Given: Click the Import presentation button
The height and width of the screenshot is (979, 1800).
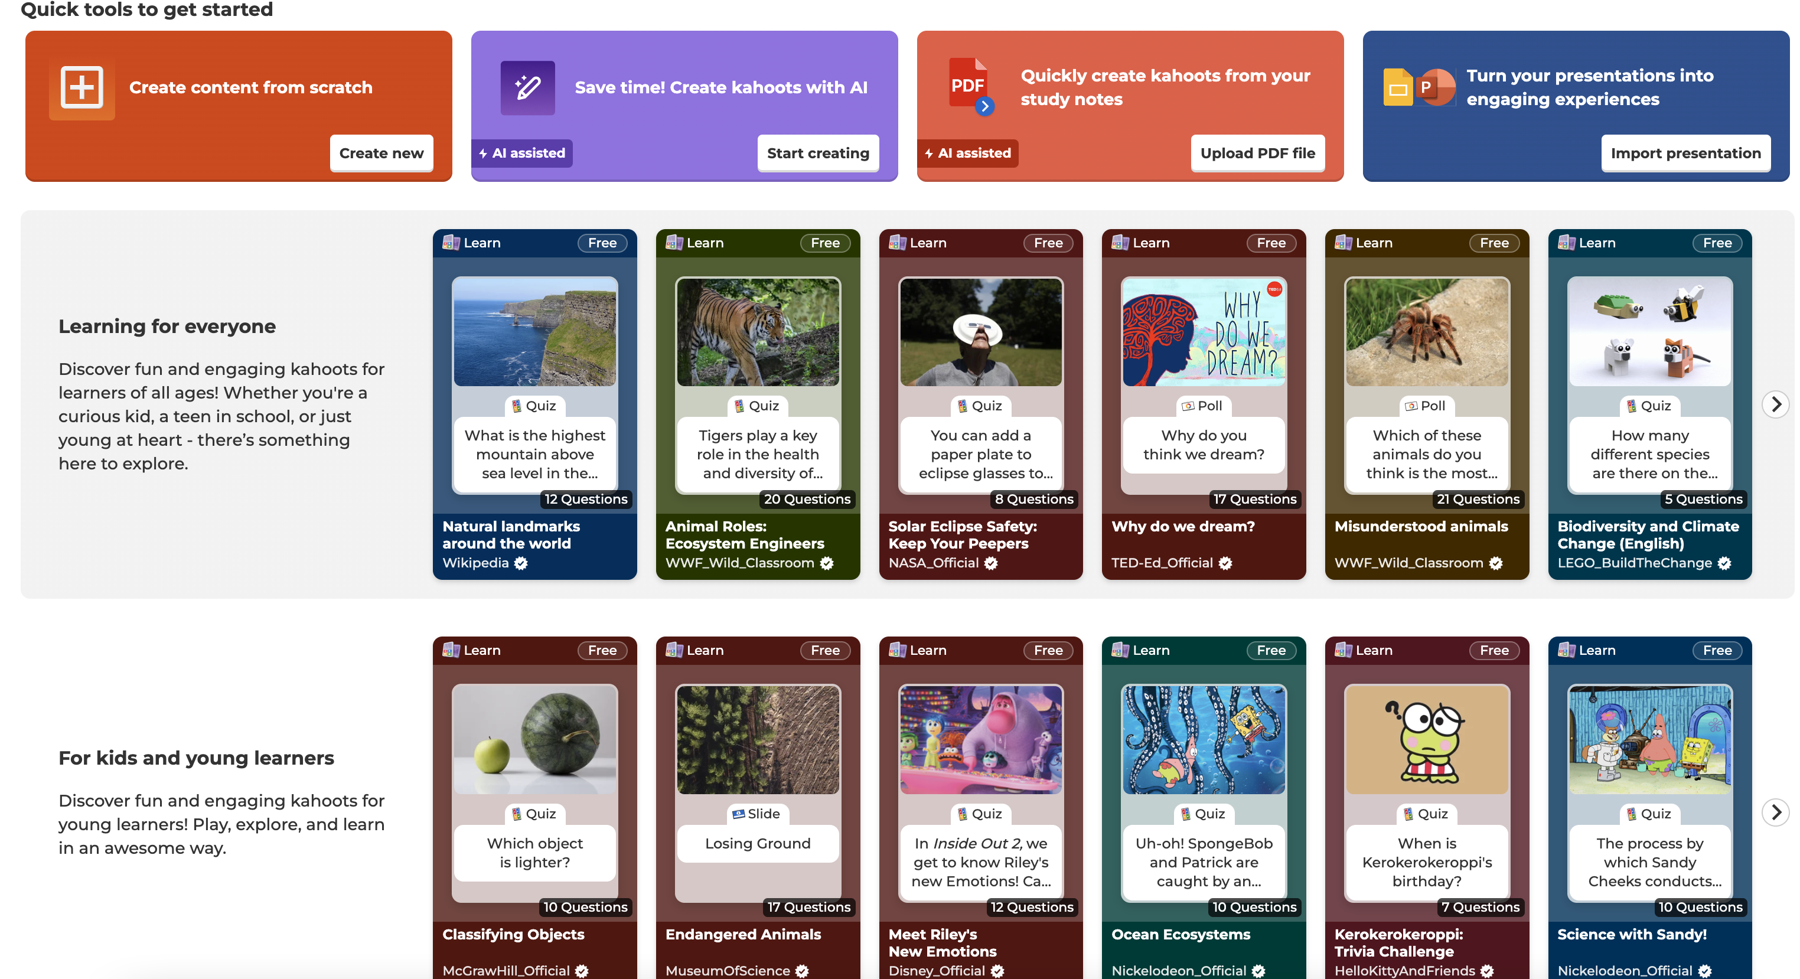Looking at the screenshot, I should (x=1685, y=153).
